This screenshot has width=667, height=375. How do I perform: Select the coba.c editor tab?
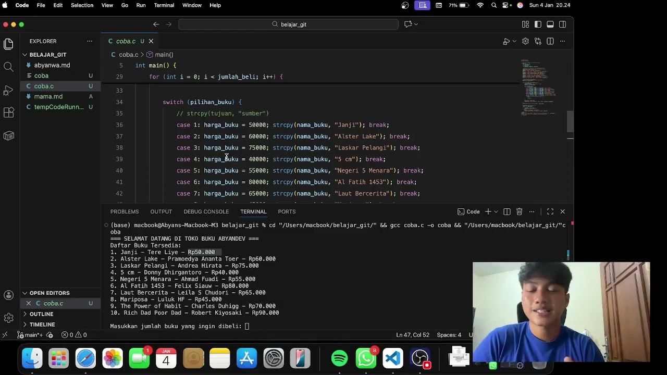130,41
